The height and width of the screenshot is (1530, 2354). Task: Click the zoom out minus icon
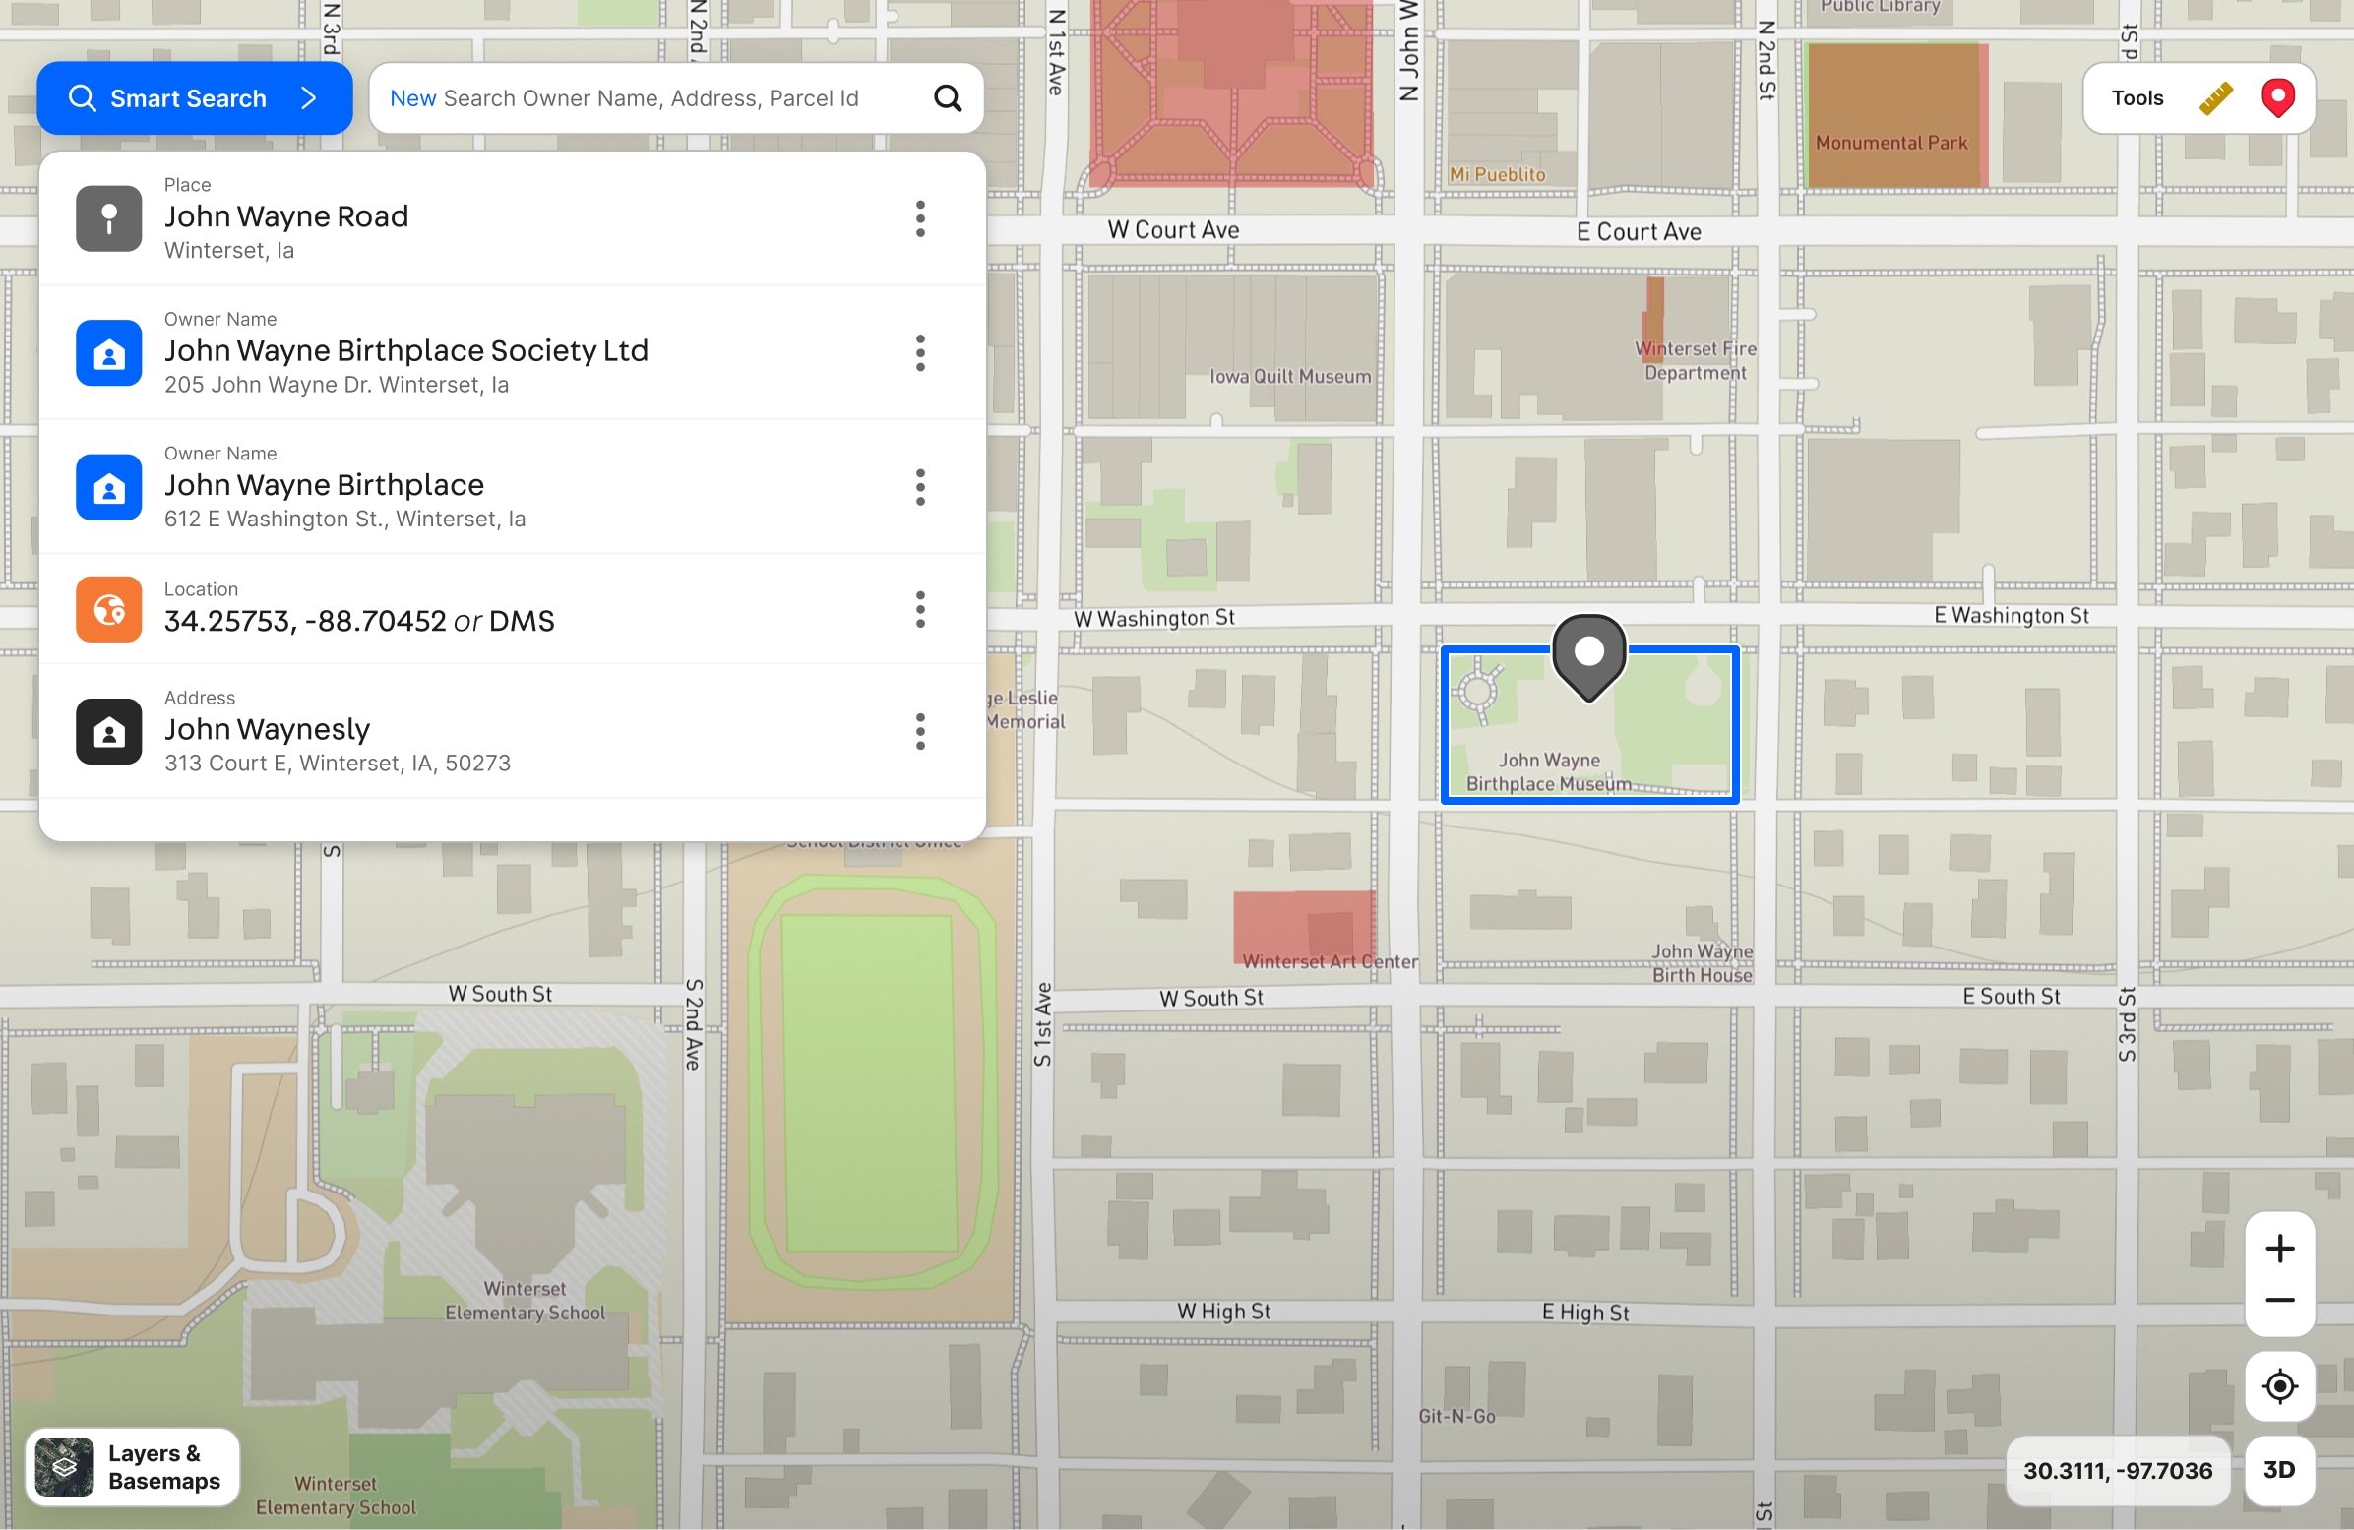point(2279,1301)
